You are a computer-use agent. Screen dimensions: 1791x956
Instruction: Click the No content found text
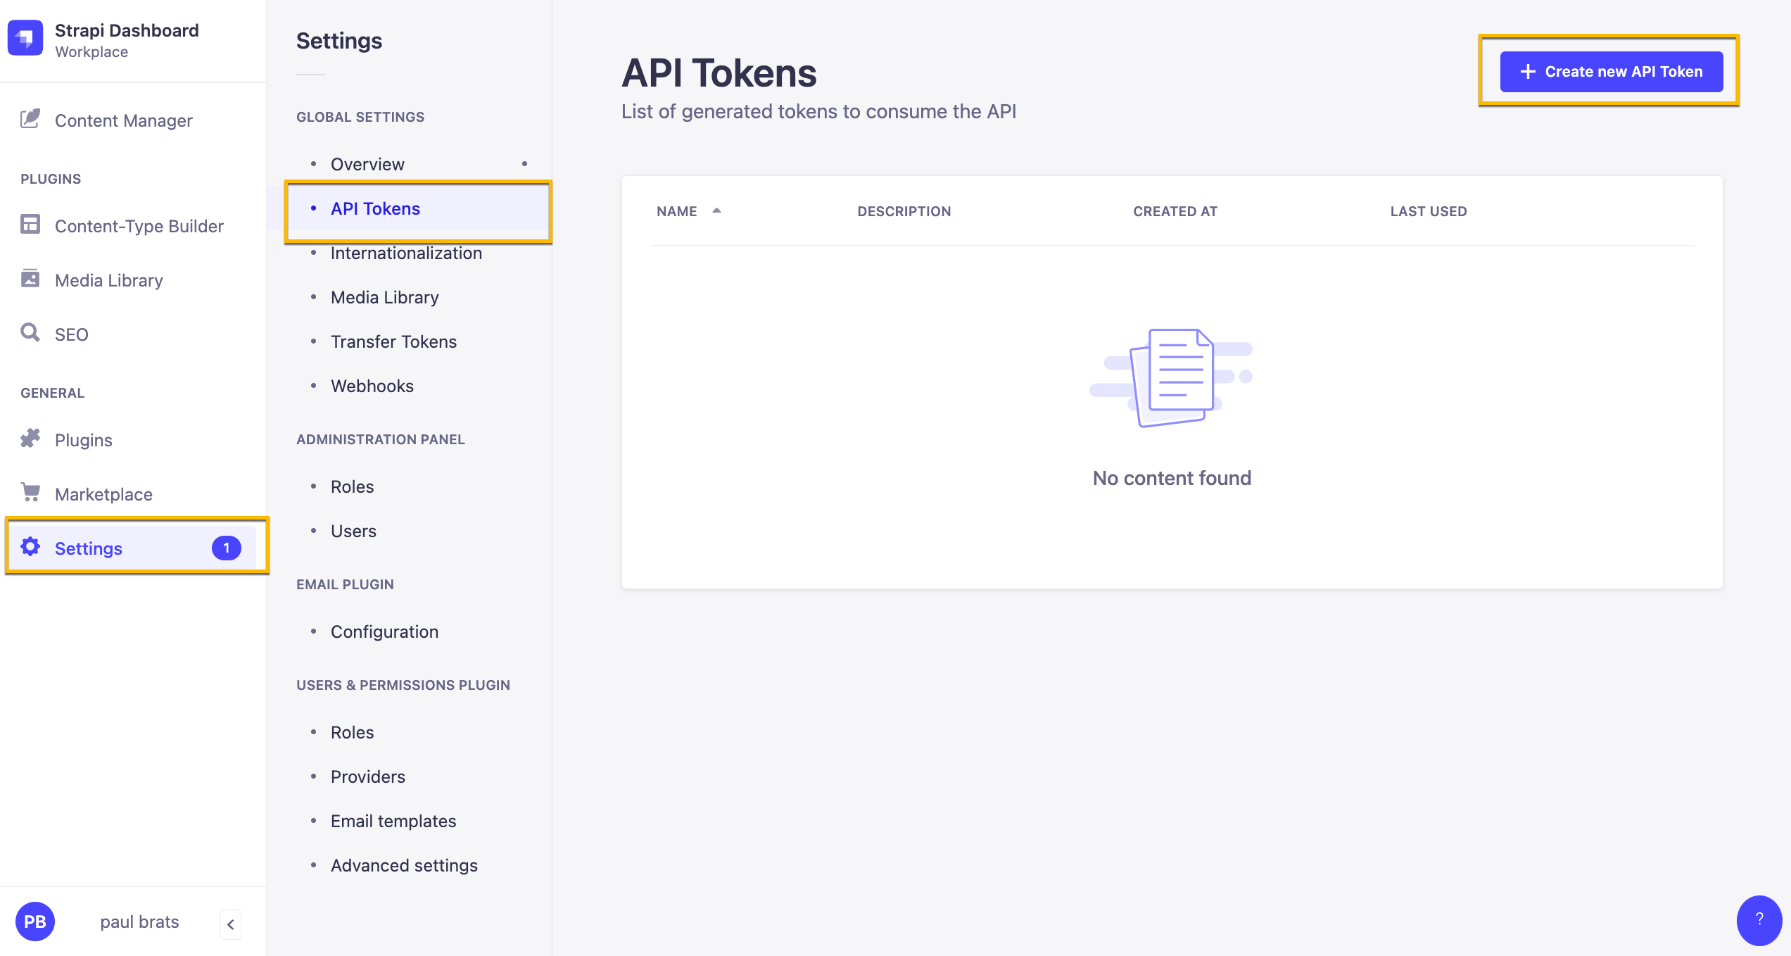[x=1172, y=478]
